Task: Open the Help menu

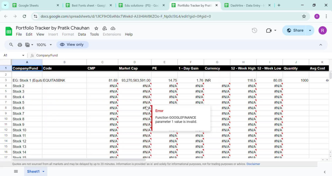Action: tap(128, 34)
